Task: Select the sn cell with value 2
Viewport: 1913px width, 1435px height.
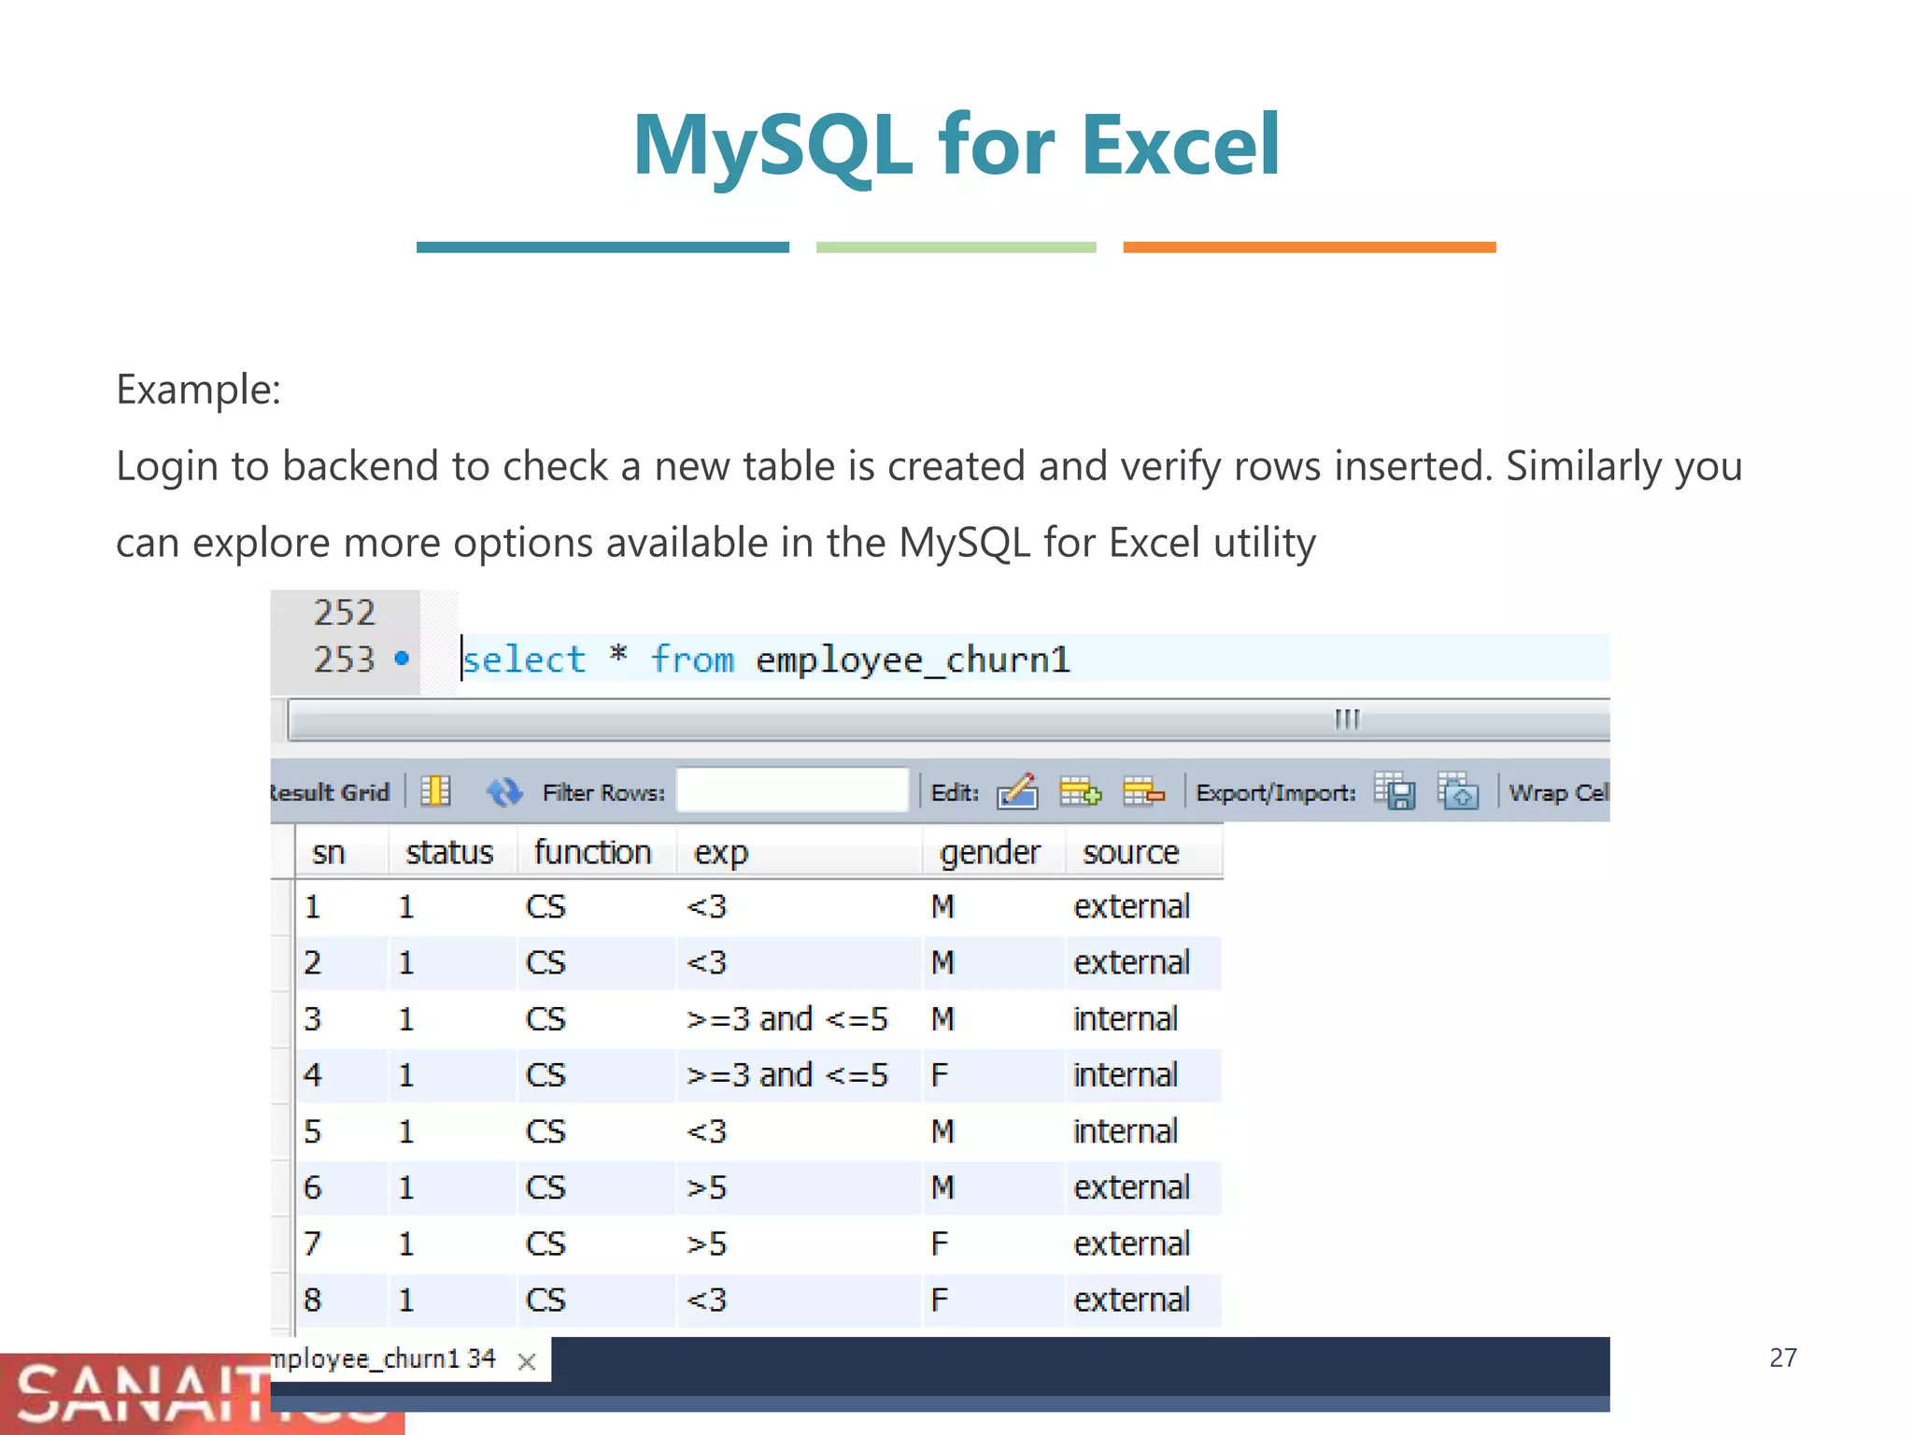Action: (342, 963)
